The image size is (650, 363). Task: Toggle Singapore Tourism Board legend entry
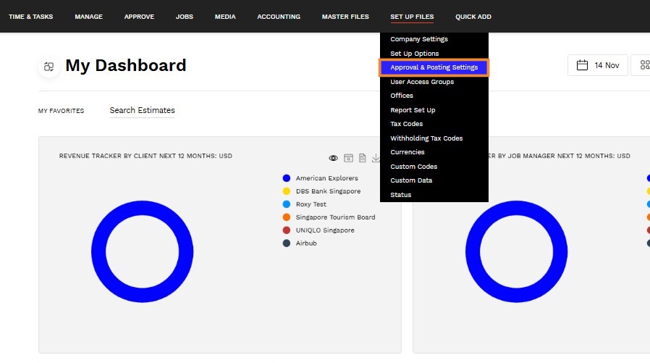pos(329,217)
